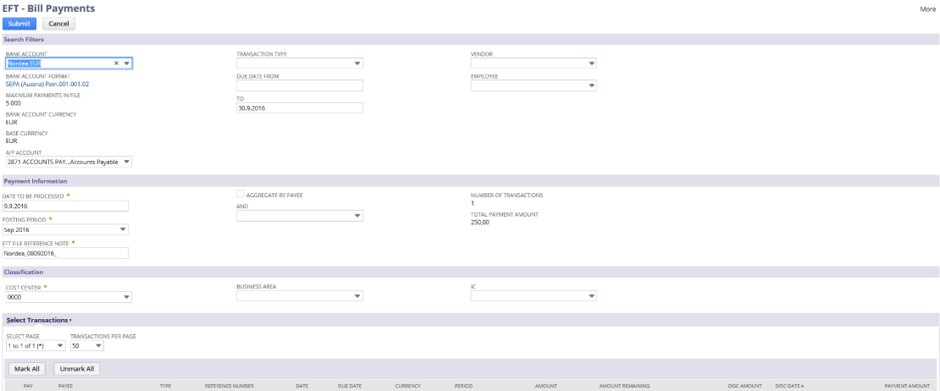The image size is (940, 391).
Task: Open the Bank Account dropdown arrow
Action: [x=126, y=63]
